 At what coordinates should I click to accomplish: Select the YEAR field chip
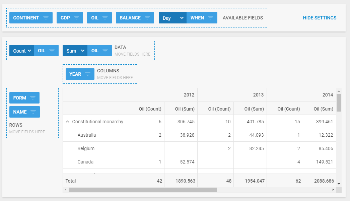80,74
